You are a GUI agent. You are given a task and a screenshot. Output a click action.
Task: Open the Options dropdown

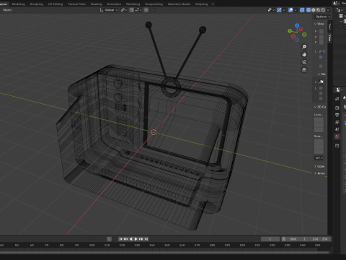322,17
